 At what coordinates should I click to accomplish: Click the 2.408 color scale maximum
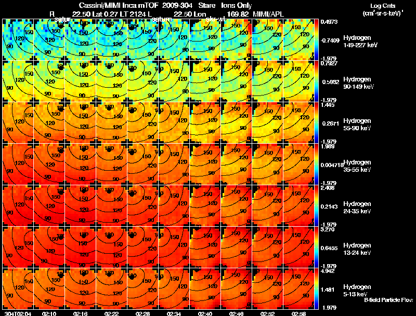328,188
